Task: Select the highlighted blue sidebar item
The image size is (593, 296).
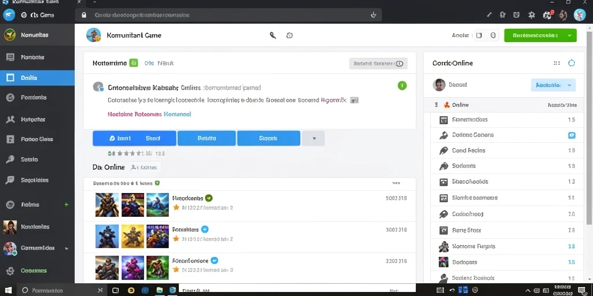Action: (x=38, y=78)
